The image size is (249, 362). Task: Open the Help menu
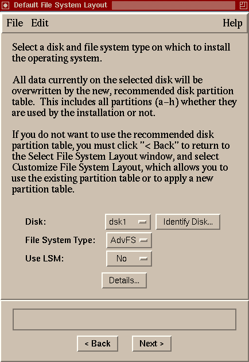point(232,23)
